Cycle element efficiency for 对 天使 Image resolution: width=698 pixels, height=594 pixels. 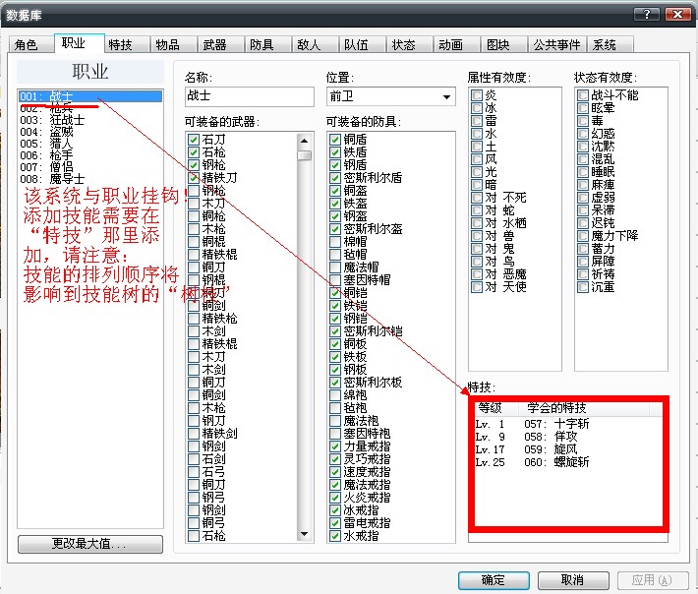coord(477,287)
